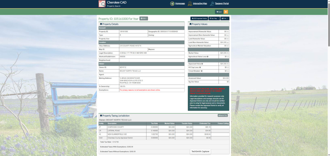This screenshot has width=330, height=156.
Task: Click the CHEROKEE COUNTY jurisdiction row
Action: (164, 127)
